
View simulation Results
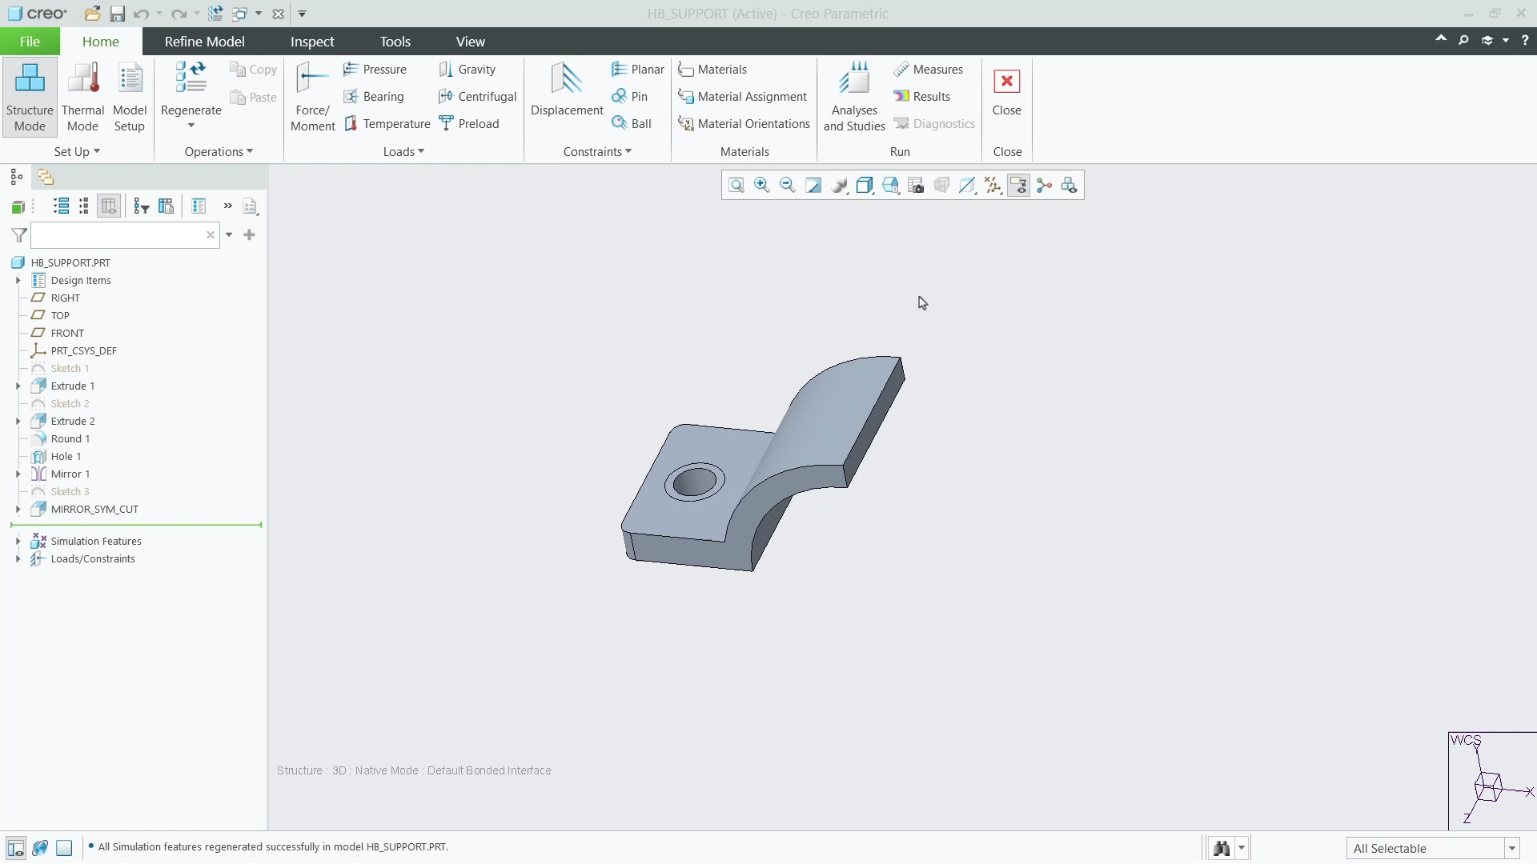pyautogui.click(x=921, y=97)
